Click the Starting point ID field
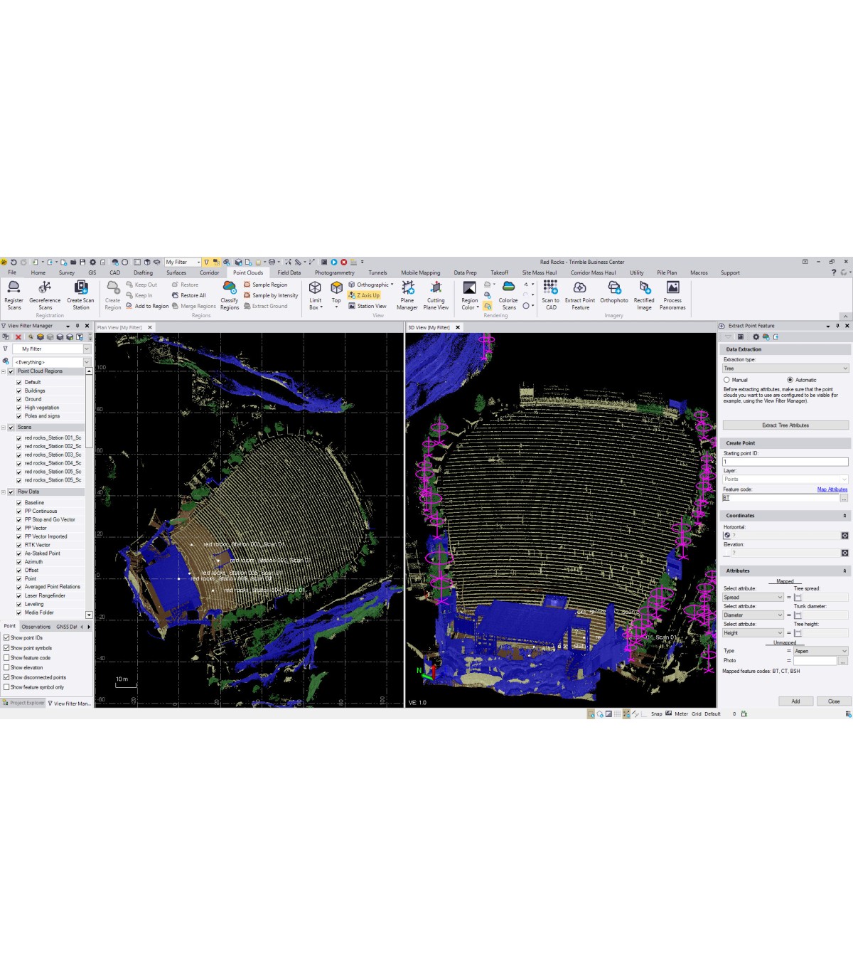Screen dimensions: 853x976 click(785, 462)
